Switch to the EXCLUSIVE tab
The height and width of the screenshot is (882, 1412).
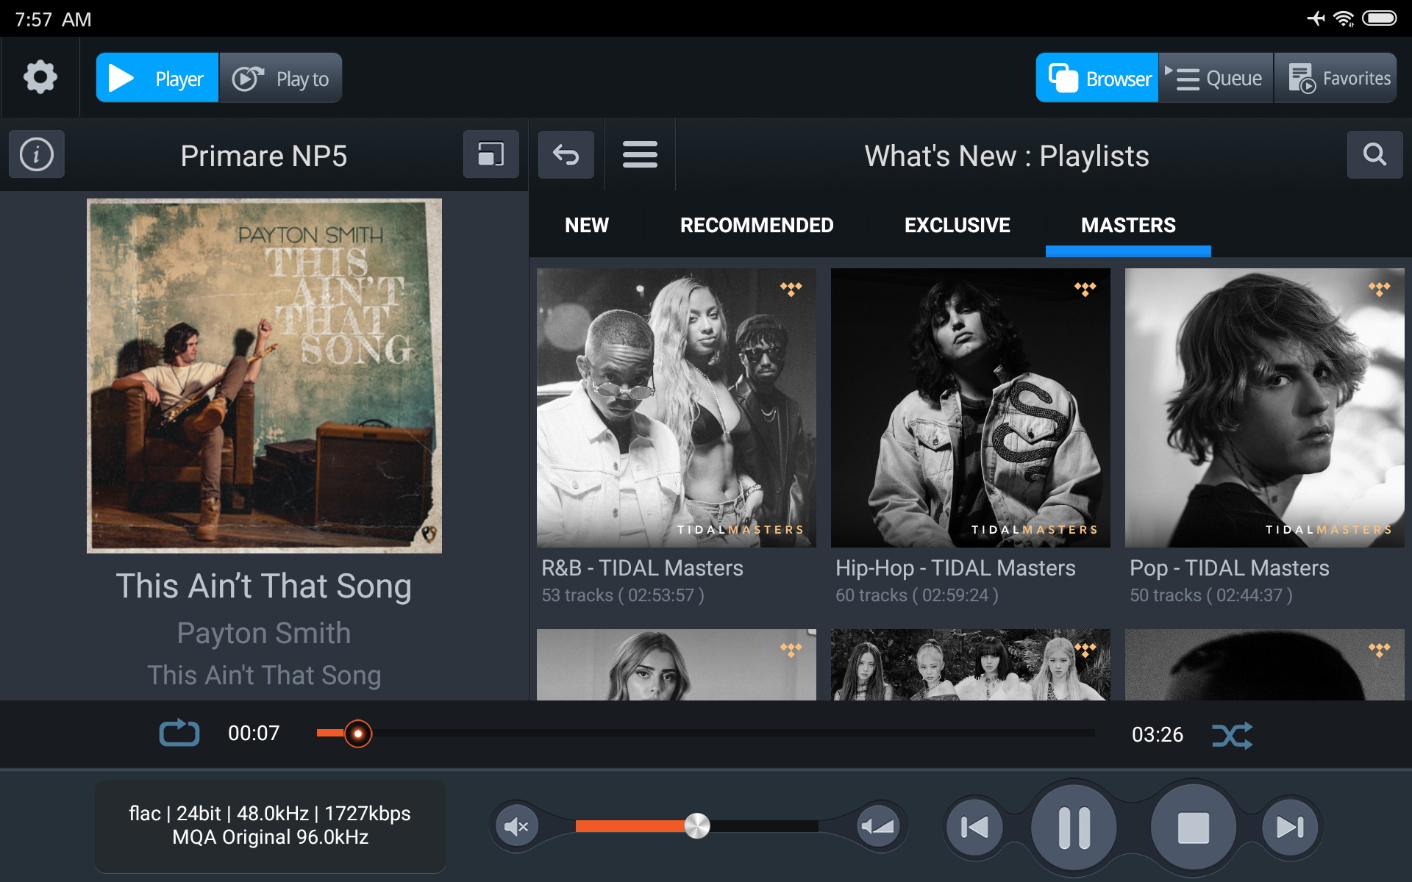(x=957, y=225)
